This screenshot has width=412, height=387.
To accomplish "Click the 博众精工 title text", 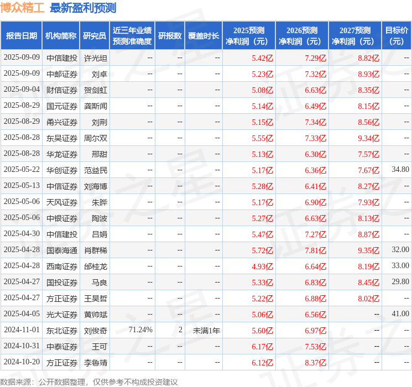I will click(x=22, y=8).
